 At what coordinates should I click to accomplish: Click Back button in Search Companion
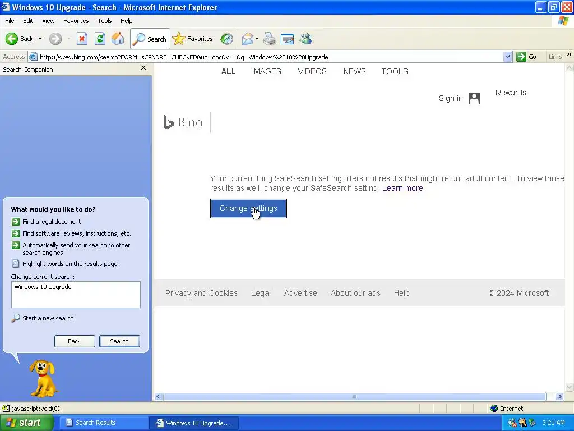coord(75,341)
